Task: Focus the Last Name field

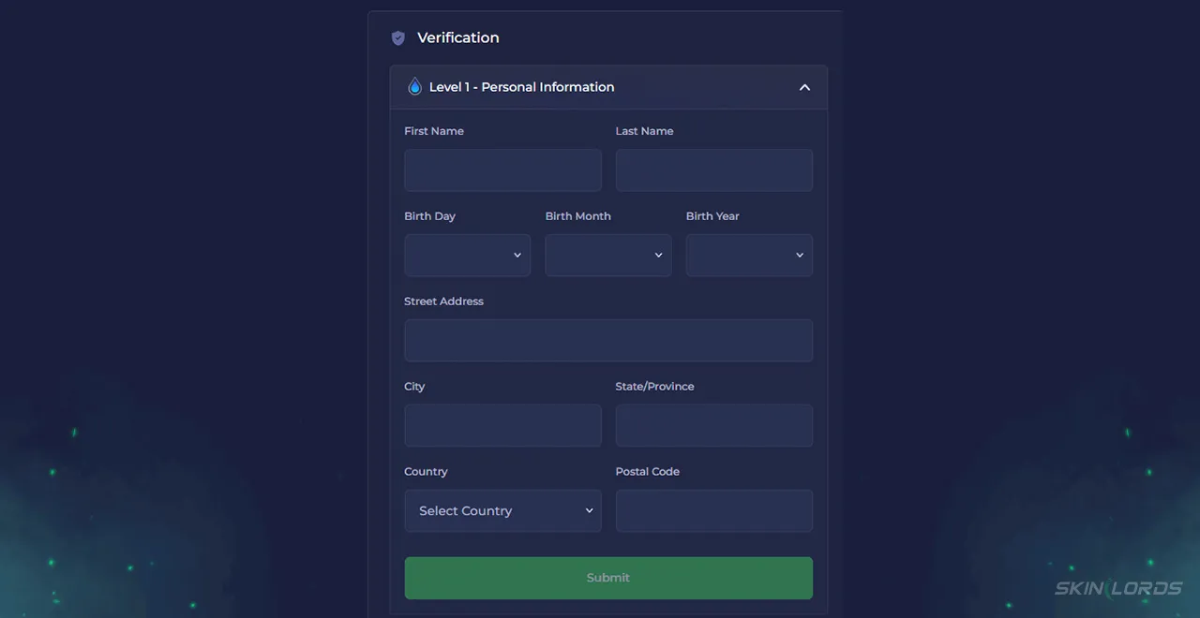Action: 714,170
